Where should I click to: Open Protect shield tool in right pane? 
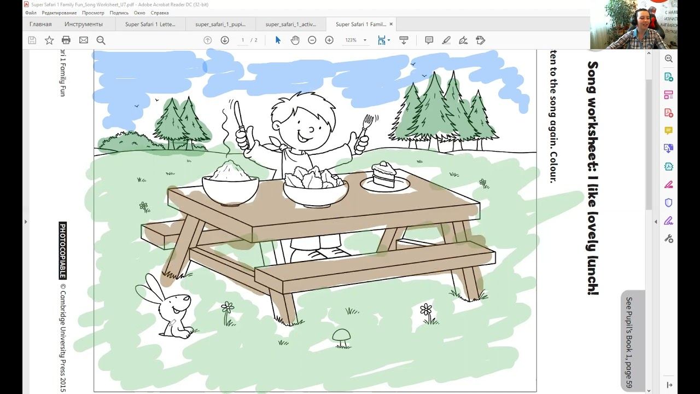tap(668, 202)
